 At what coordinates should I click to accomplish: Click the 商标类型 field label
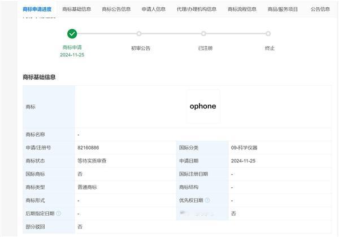[35, 187]
